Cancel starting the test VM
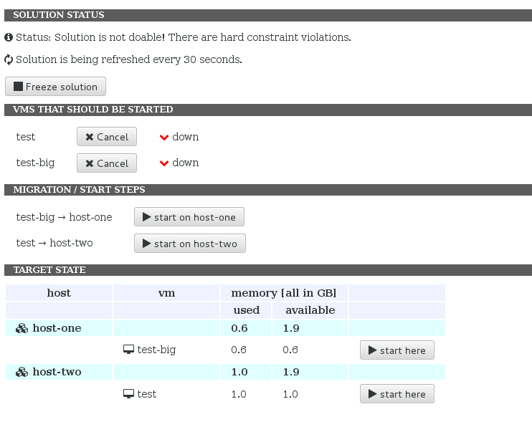532x427 pixels. coord(106,137)
